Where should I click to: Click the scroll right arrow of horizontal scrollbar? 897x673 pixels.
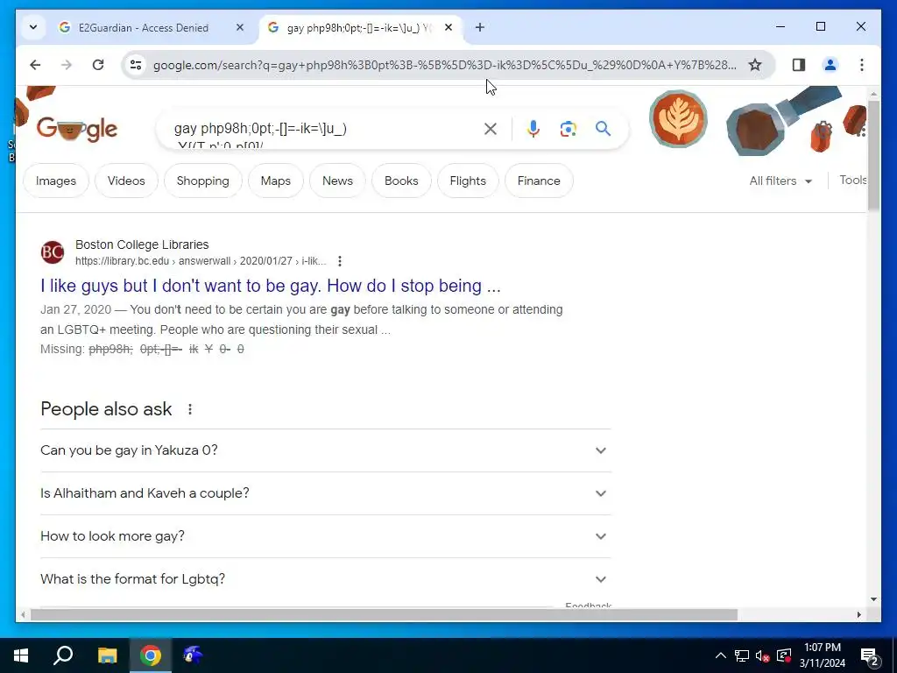point(859,615)
